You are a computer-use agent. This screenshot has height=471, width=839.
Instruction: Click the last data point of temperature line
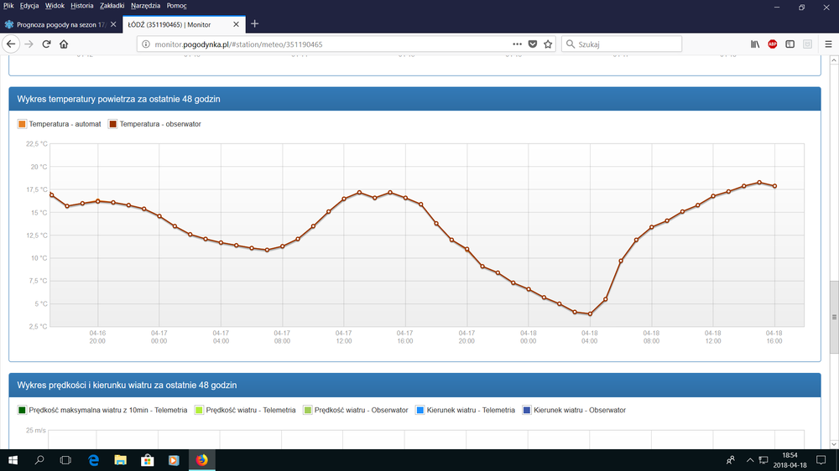tap(774, 186)
